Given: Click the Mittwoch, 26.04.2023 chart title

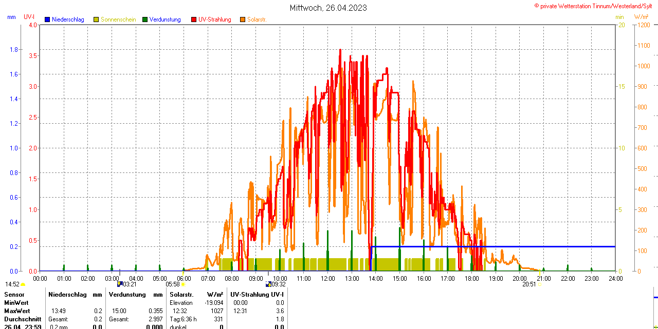Looking at the screenshot, I should [x=328, y=8].
